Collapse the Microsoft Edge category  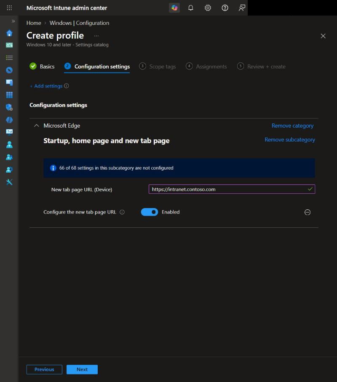[x=37, y=126]
